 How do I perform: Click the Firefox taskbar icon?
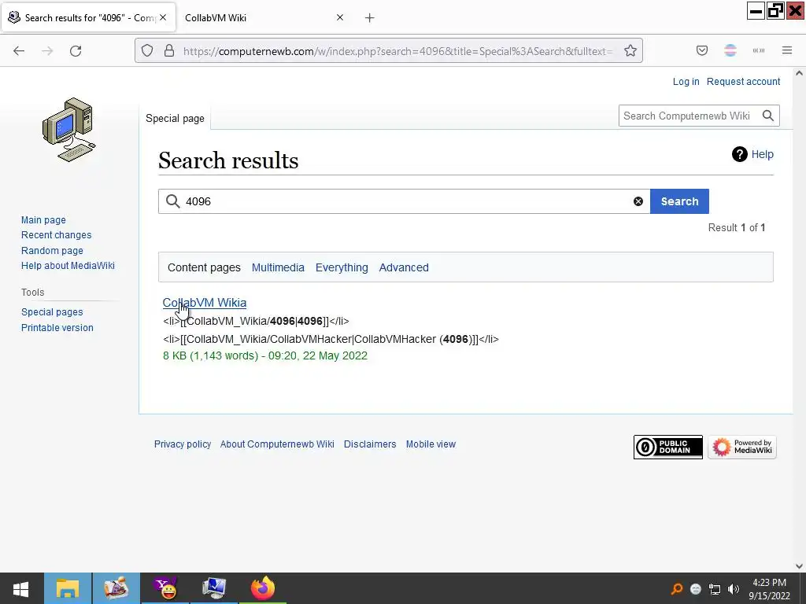(263, 588)
